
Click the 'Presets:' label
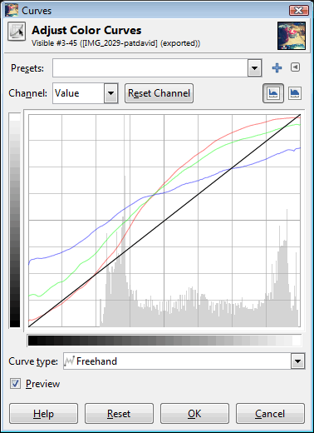27,68
